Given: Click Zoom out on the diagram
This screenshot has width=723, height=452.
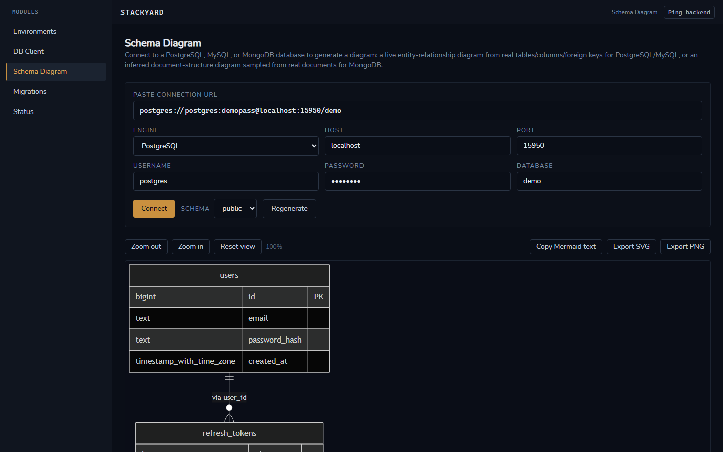Looking at the screenshot, I should 146,247.
